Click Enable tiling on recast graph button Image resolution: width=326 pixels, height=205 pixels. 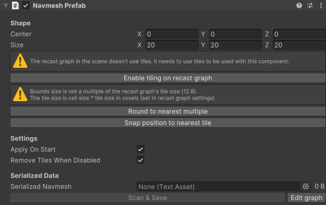point(168,78)
